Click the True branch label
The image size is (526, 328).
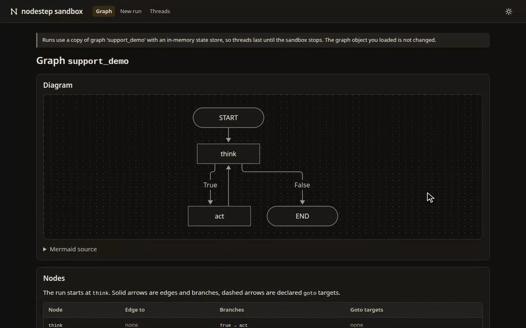coord(210,185)
